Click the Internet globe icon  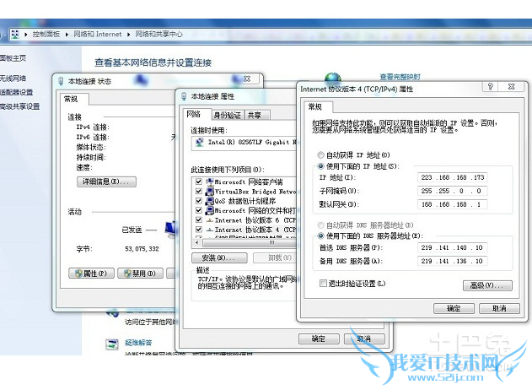point(333,77)
